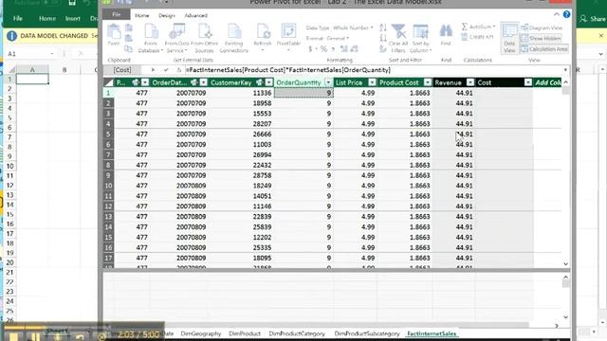Open the Product Cost column filter dropdown
607x341 pixels.
click(428, 82)
